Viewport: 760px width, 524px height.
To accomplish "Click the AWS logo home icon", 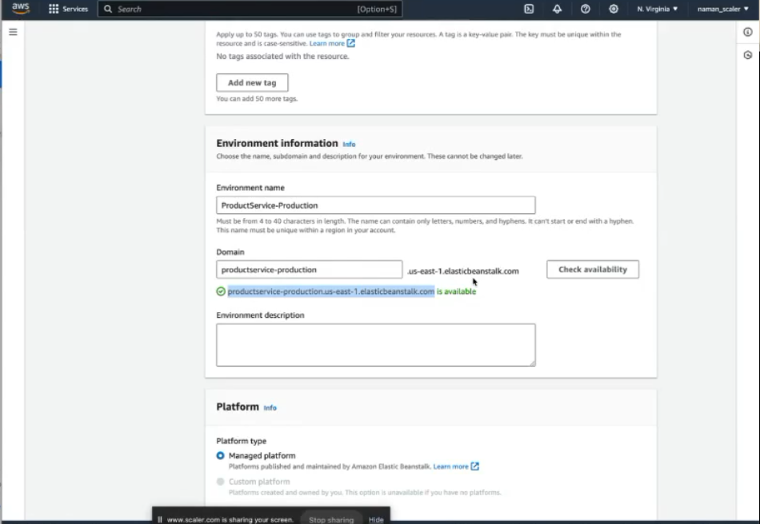I will [20, 9].
